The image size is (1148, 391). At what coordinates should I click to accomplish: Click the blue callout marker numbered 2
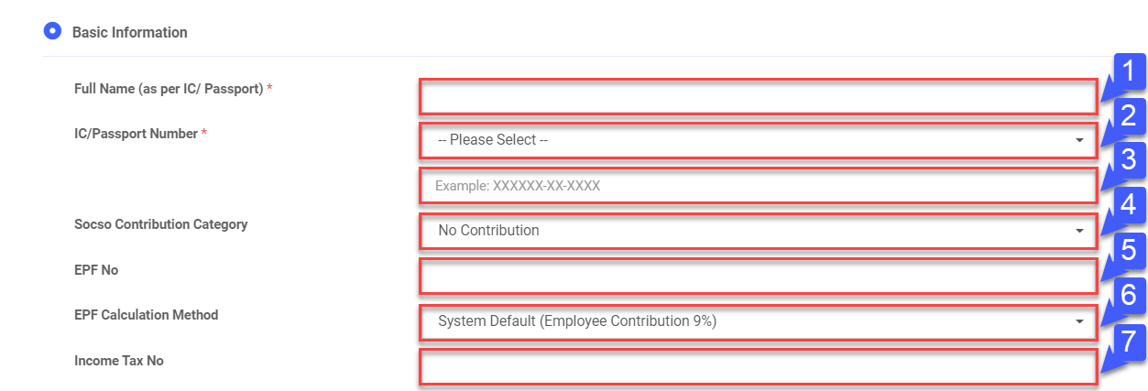1129,116
